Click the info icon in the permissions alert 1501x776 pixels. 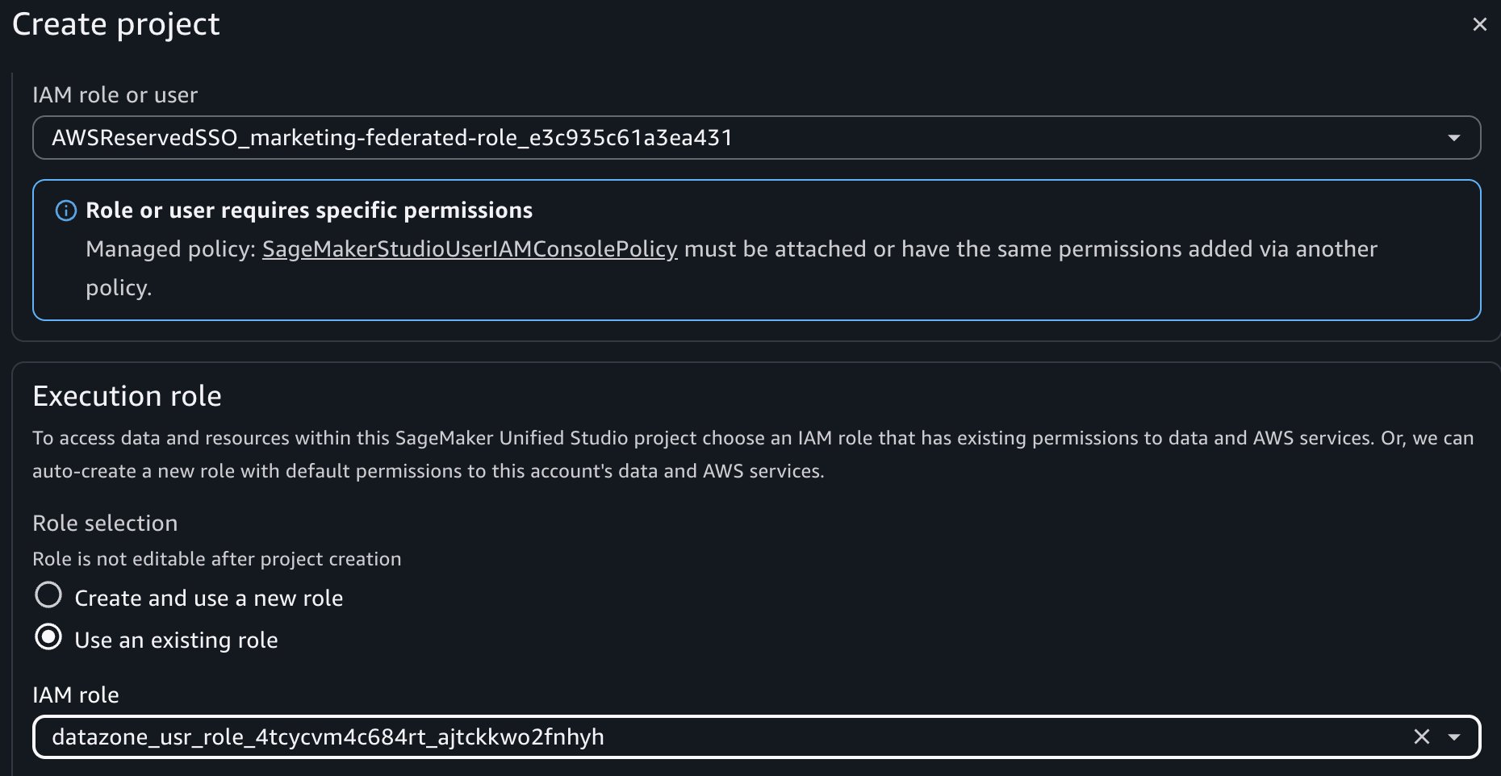65,210
